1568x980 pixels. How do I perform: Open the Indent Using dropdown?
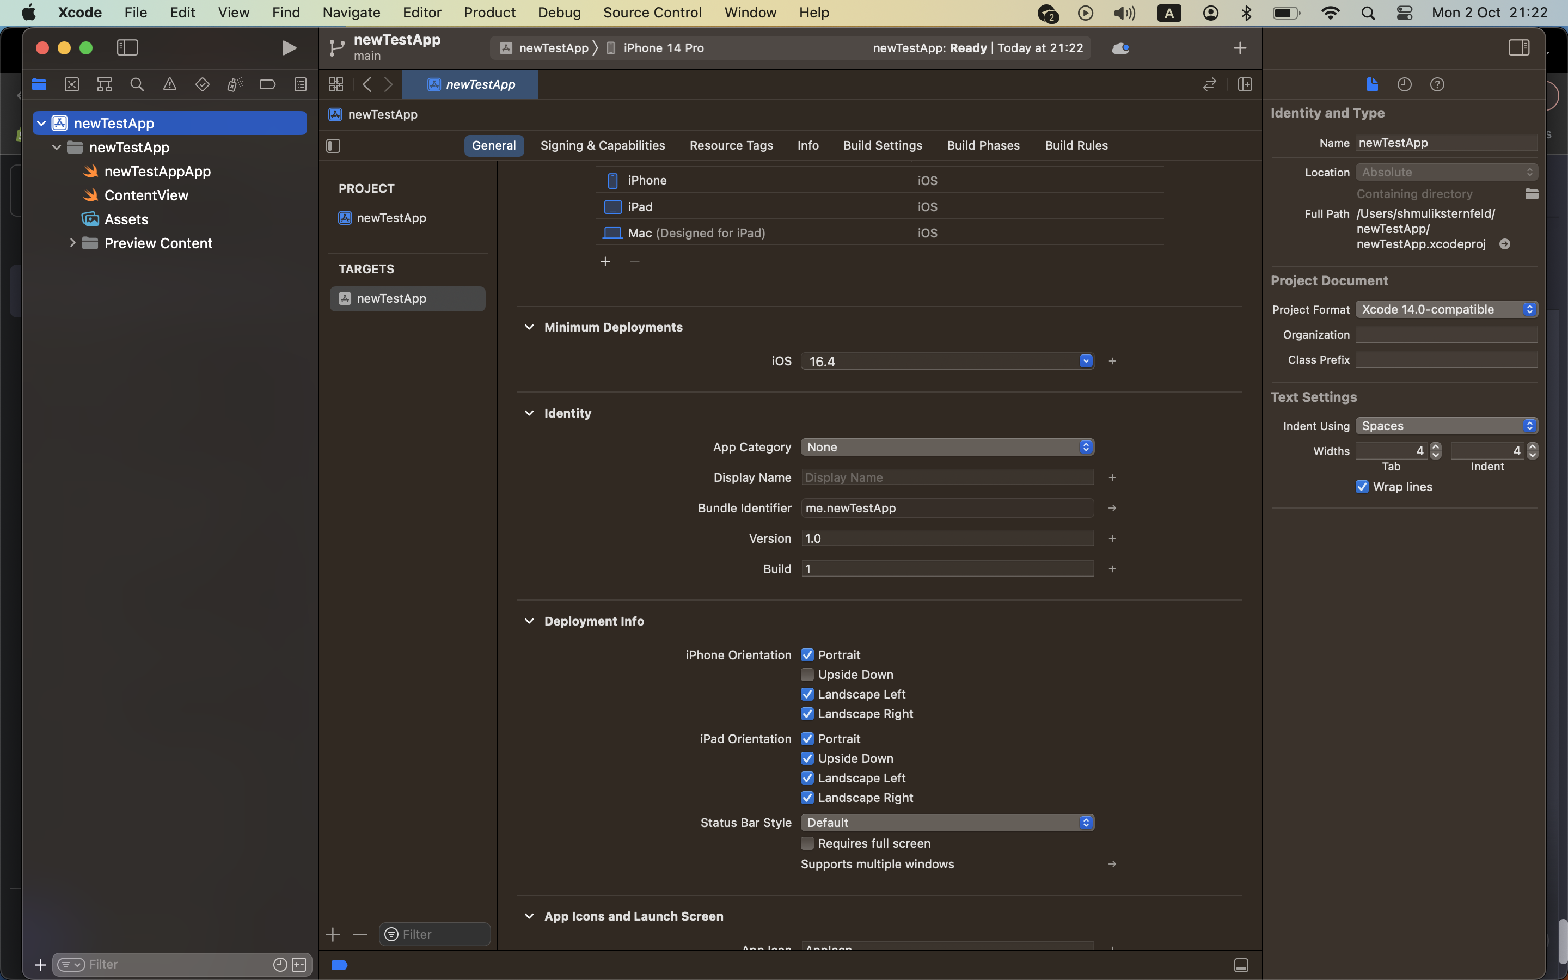1446,426
